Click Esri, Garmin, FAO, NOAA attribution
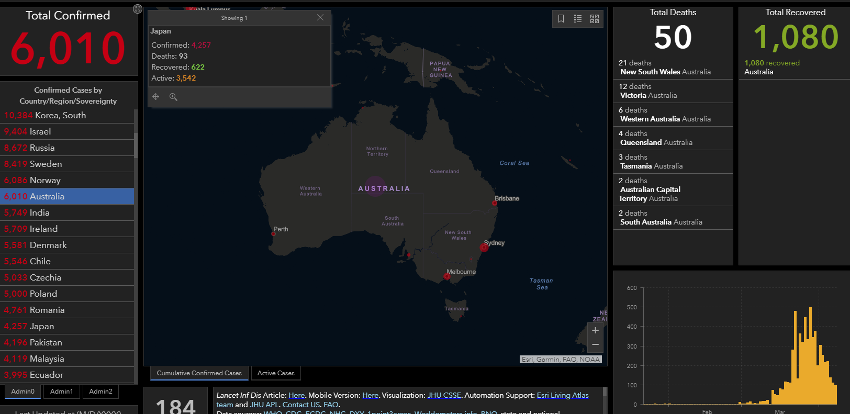The image size is (850, 414). coord(561,360)
